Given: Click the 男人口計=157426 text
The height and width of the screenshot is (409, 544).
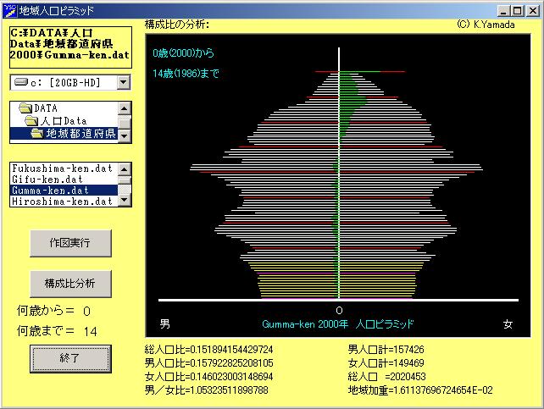Looking at the screenshot, I should (386, 350).
